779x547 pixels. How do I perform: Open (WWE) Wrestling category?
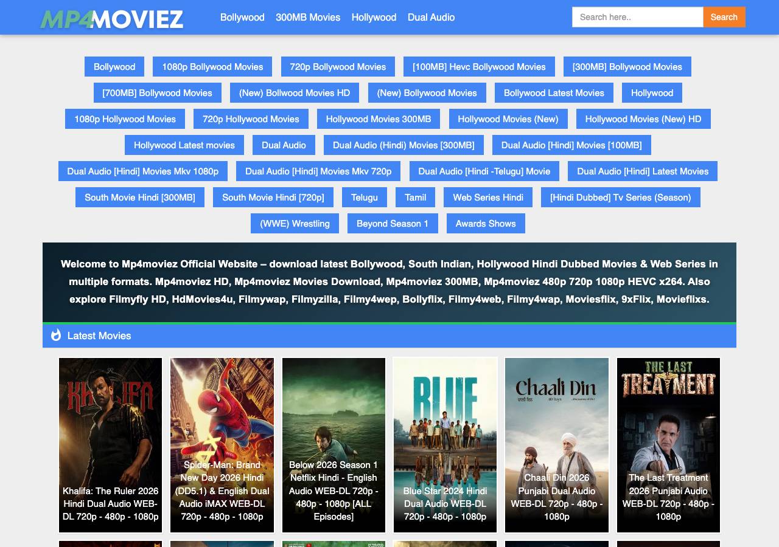coord(295,224)
